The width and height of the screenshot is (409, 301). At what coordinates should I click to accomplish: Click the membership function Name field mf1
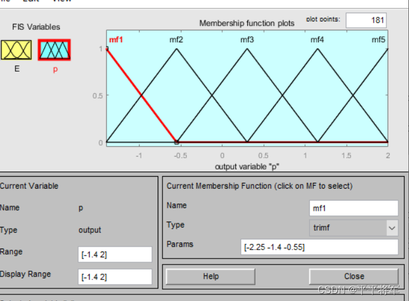coord(353,208)
